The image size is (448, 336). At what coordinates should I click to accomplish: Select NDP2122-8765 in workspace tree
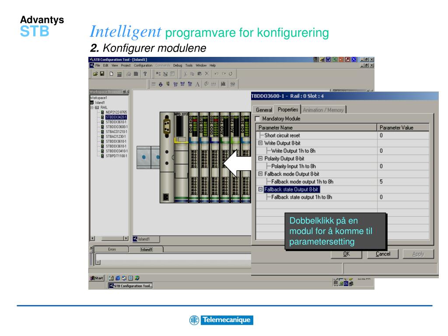point(116,112)
